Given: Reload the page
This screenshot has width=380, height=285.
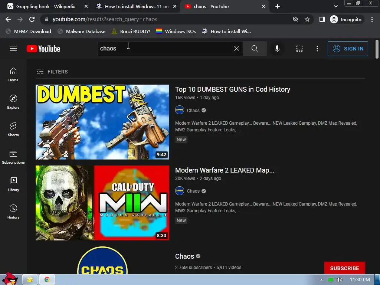Looking at the screenshot, I should pos(32,19).
